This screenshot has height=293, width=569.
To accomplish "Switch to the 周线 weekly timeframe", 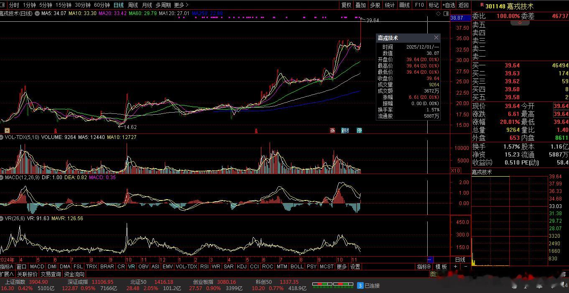I will (133, 5).
